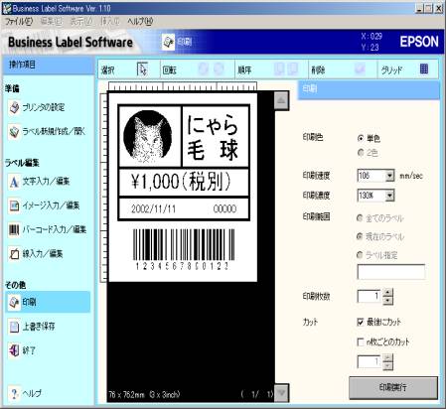Open the Help (ヘルプ) menu
446x409 pixels.
140,22
